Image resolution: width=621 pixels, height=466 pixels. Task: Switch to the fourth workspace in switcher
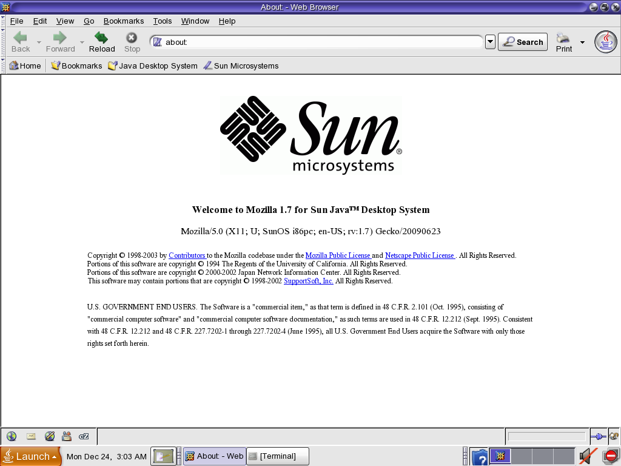pos(565,456)
